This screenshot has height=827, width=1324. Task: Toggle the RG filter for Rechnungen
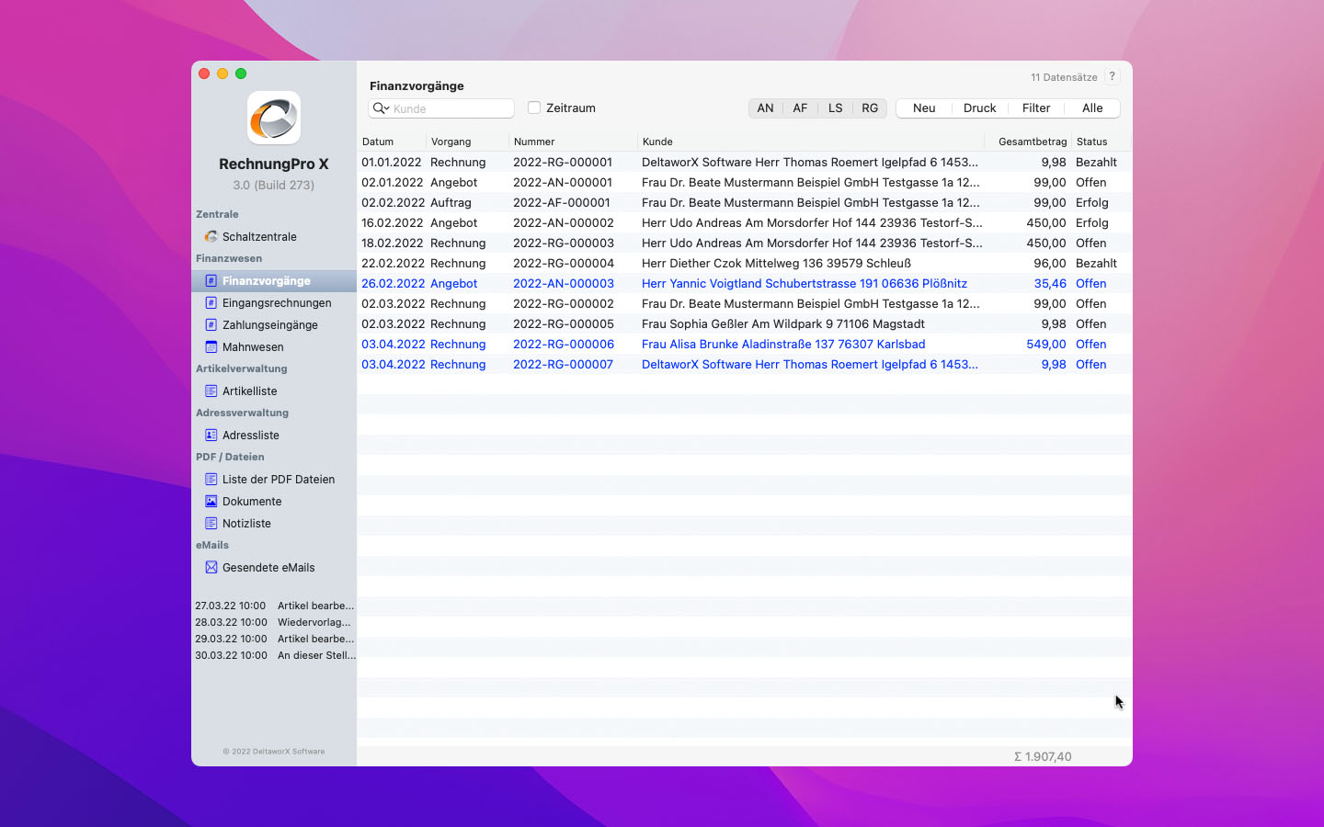coord(869,108)
